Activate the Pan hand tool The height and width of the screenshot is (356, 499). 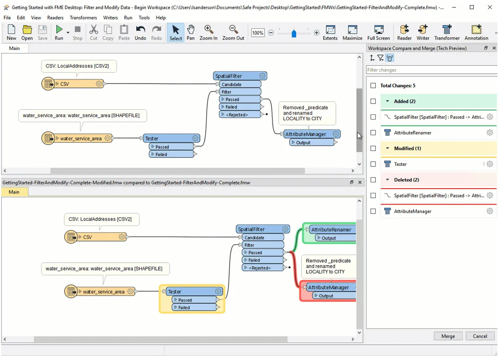pos(190,30)
